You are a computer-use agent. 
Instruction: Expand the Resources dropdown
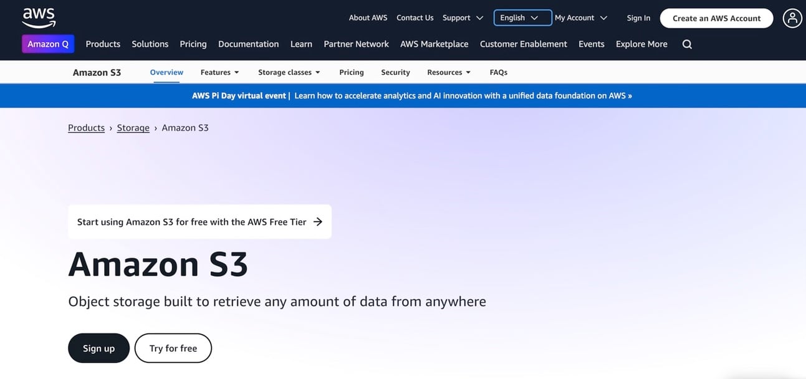[x=448, y=72]
